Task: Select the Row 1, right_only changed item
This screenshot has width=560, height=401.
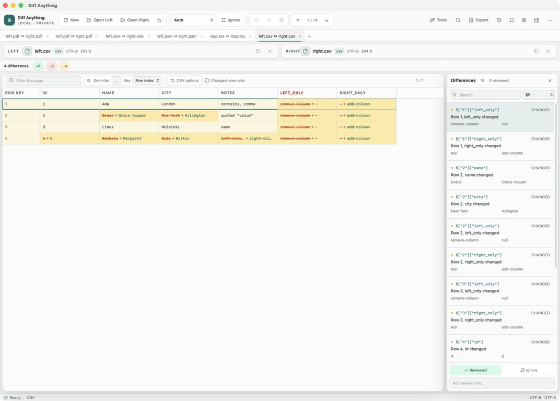Action: 500,146
